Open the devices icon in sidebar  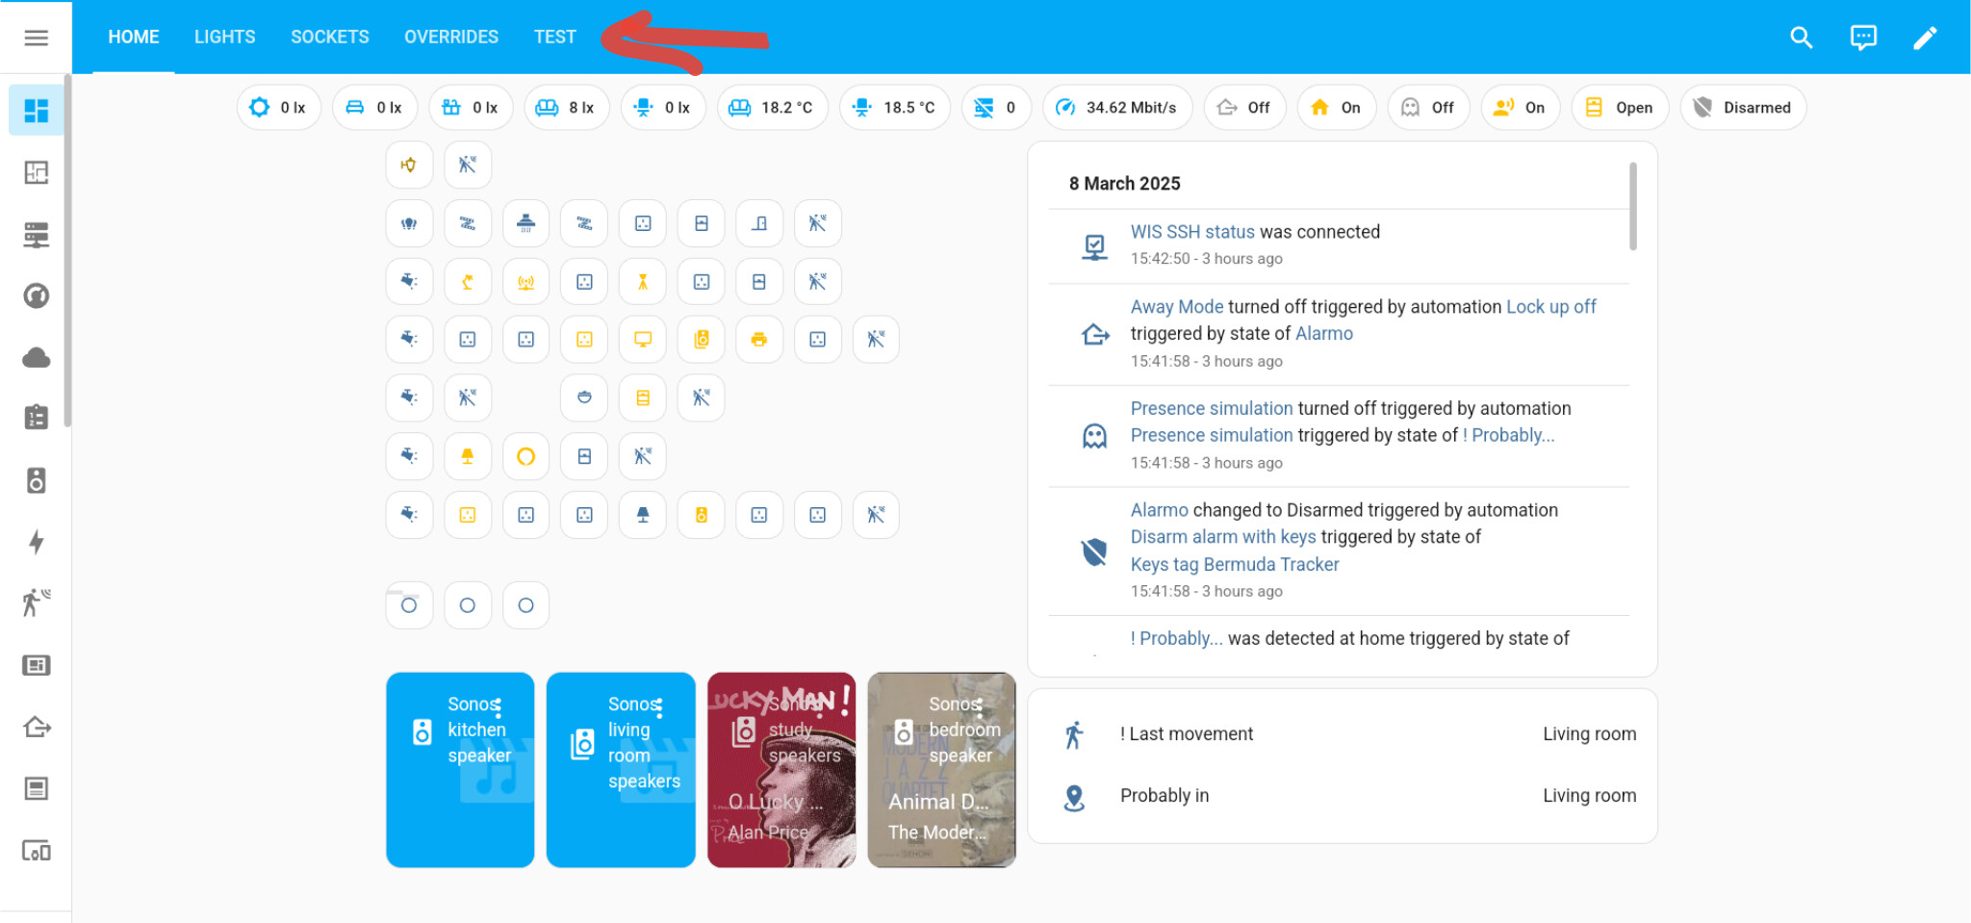pos(37,851)
